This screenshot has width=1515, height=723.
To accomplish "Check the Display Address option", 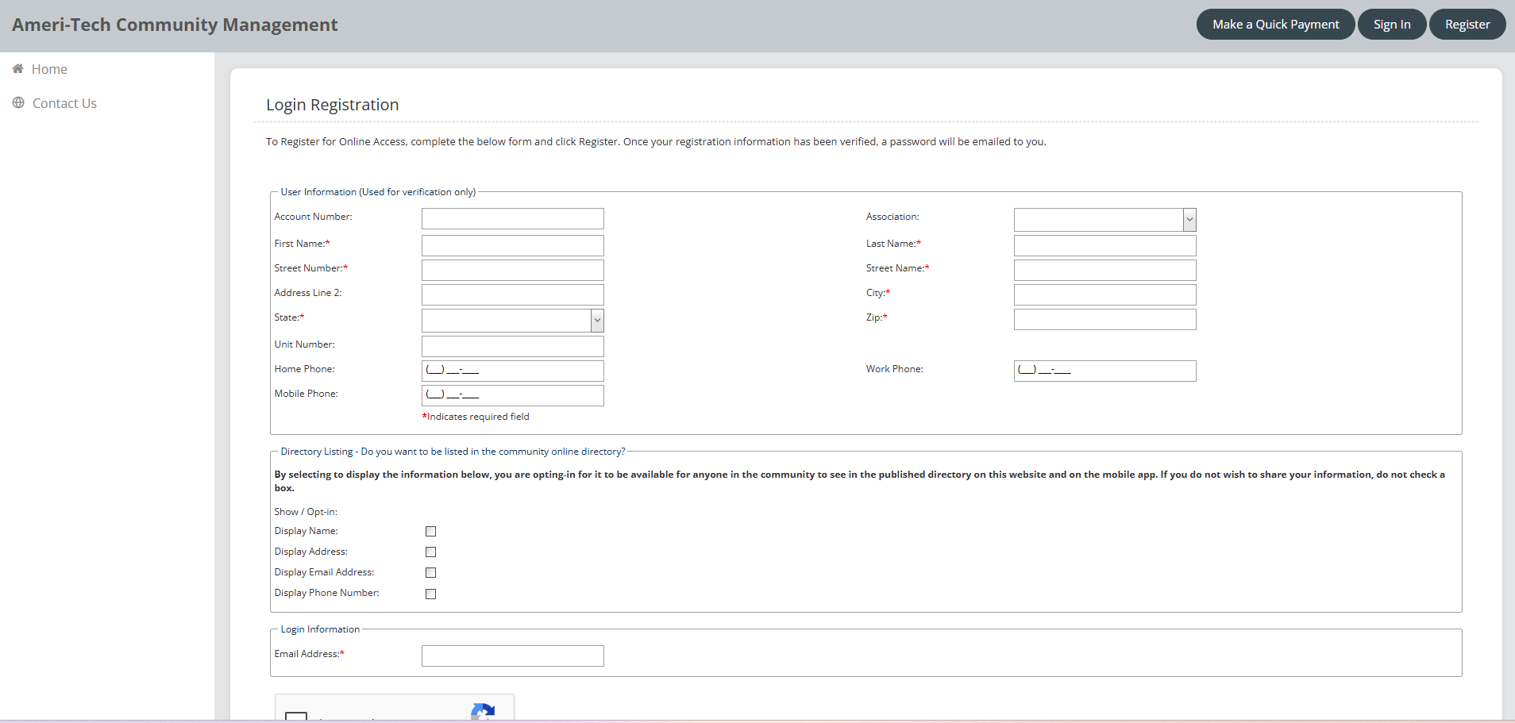I will pos(430,552).
